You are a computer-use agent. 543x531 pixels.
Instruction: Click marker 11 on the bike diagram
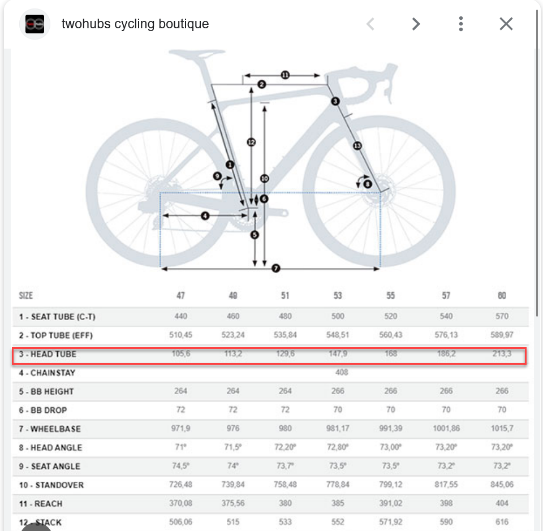pos(285,75)
